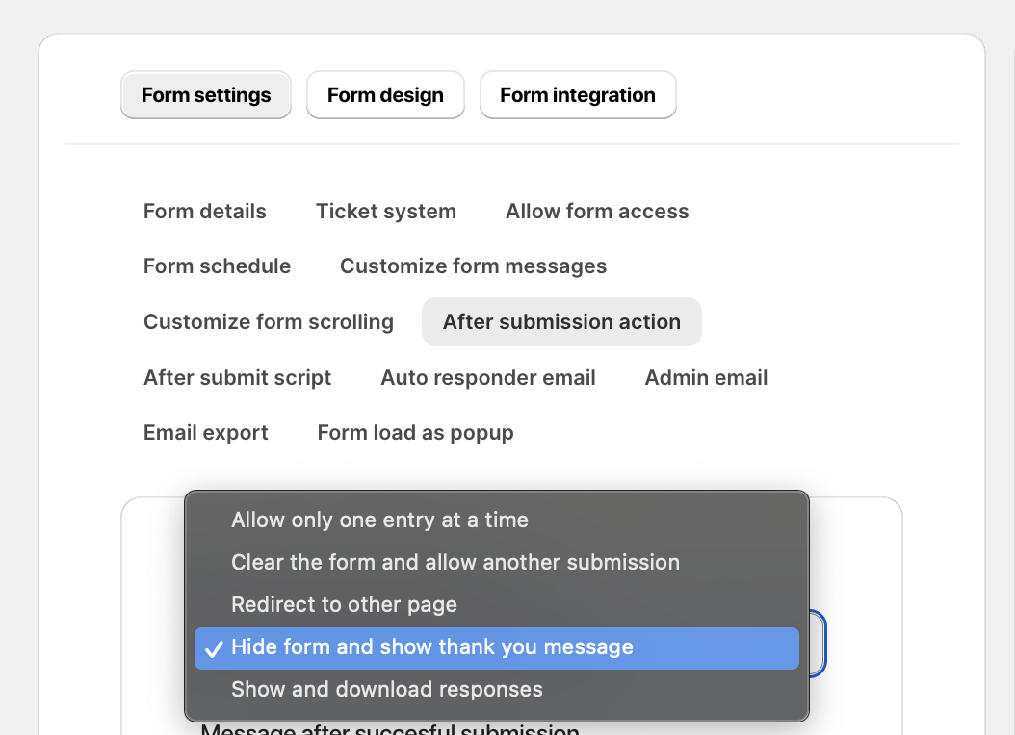
Task: Switch to the Form design tab
Action: tap(385, 95)
